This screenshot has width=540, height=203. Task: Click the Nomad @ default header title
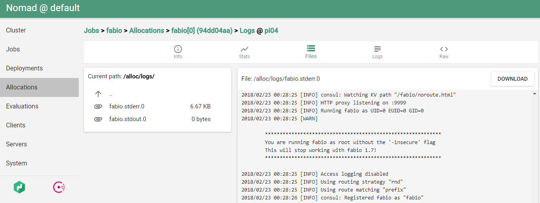click(43, 8)
